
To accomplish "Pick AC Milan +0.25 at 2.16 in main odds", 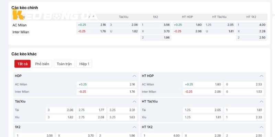I will (92, 25).
